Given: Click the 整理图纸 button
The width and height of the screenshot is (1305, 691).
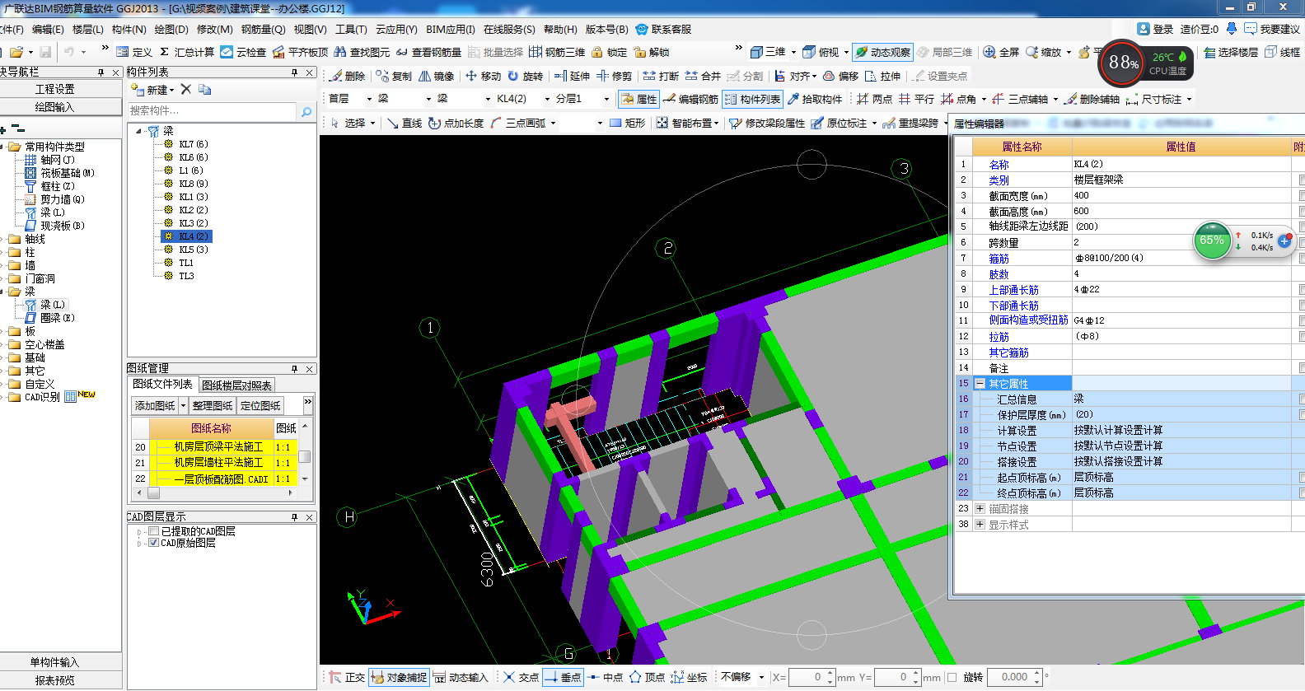Looking at the screenshot, I should point(213,405).
